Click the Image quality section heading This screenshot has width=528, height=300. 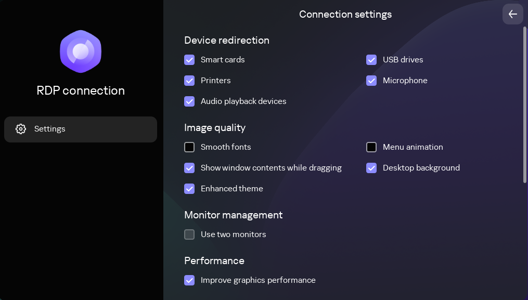point(214,127)
